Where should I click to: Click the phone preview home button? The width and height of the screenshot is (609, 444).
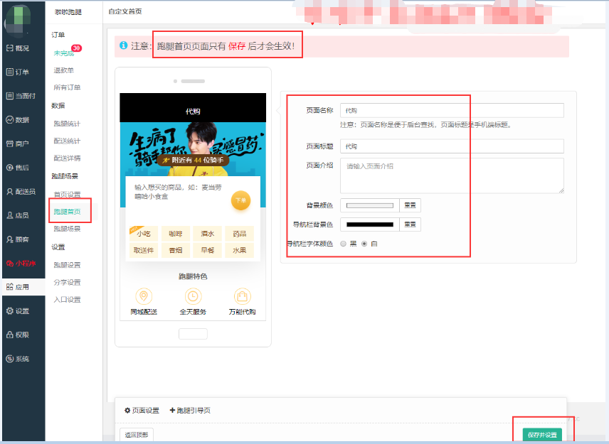(193, 334)
